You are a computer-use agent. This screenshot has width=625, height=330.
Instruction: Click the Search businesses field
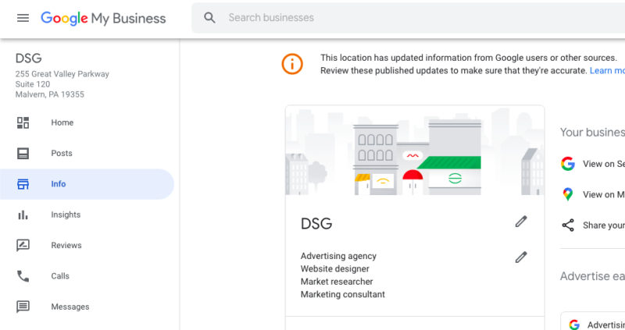coord(408,18)
